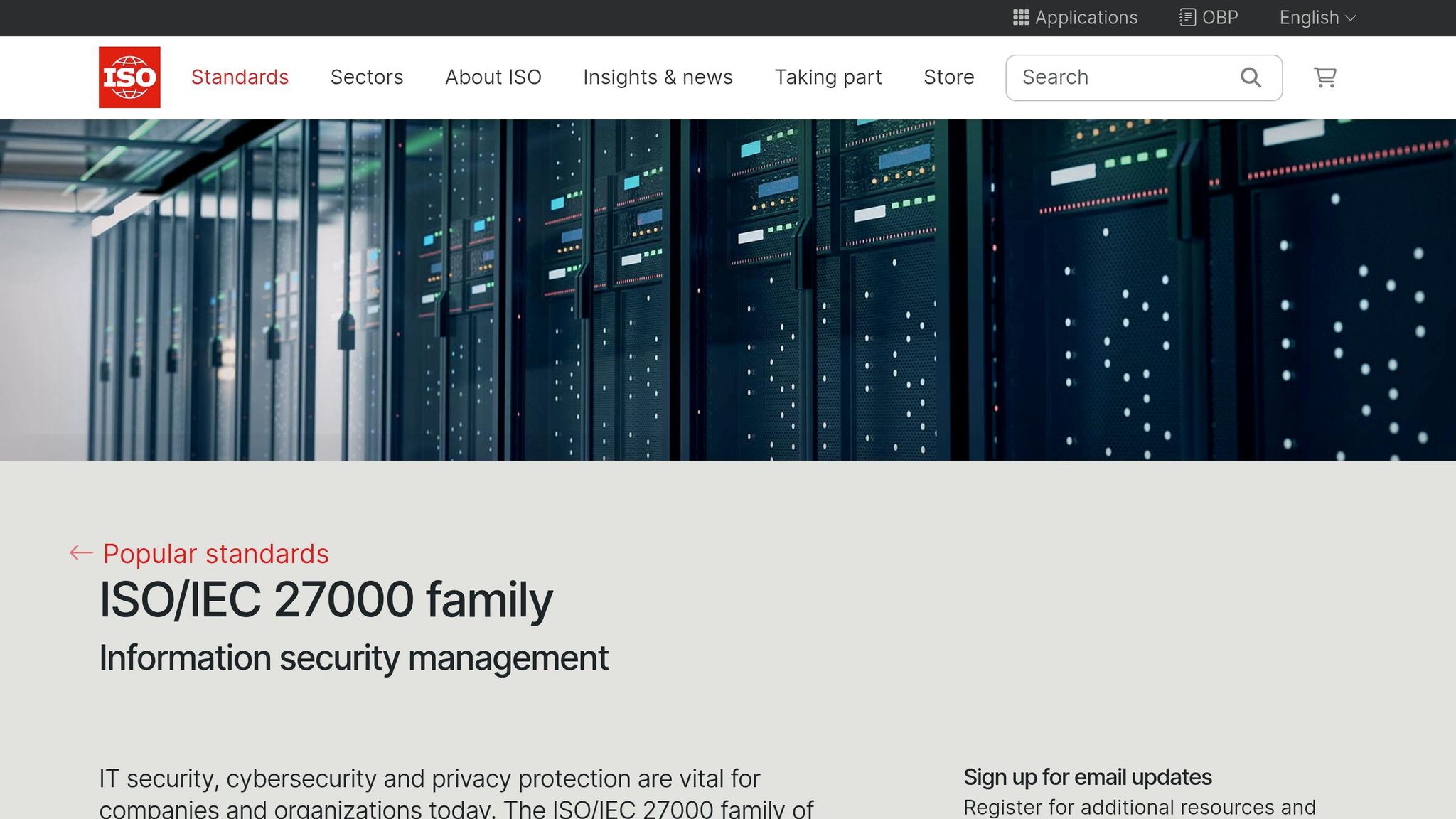This screenshot has height=819, width=1456.
Task: Click the ISO logo home icon
Action: pyautogui.click(x=129, y=77)
